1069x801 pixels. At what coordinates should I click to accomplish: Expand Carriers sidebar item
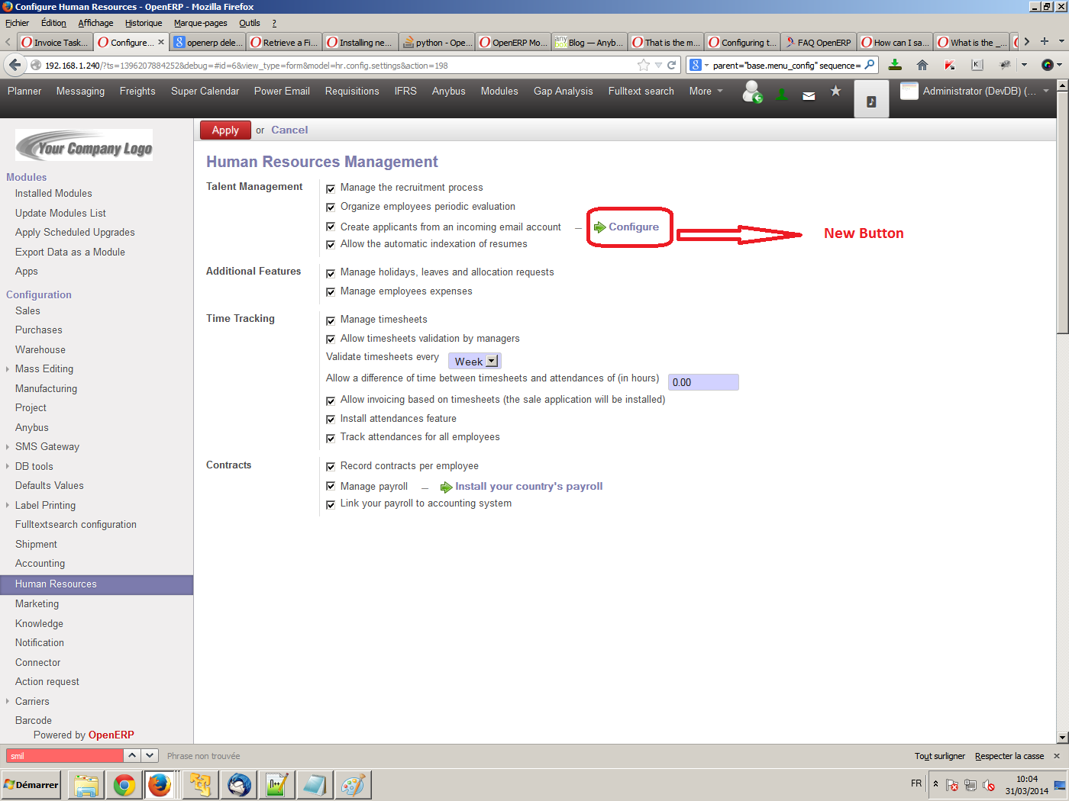8,702
